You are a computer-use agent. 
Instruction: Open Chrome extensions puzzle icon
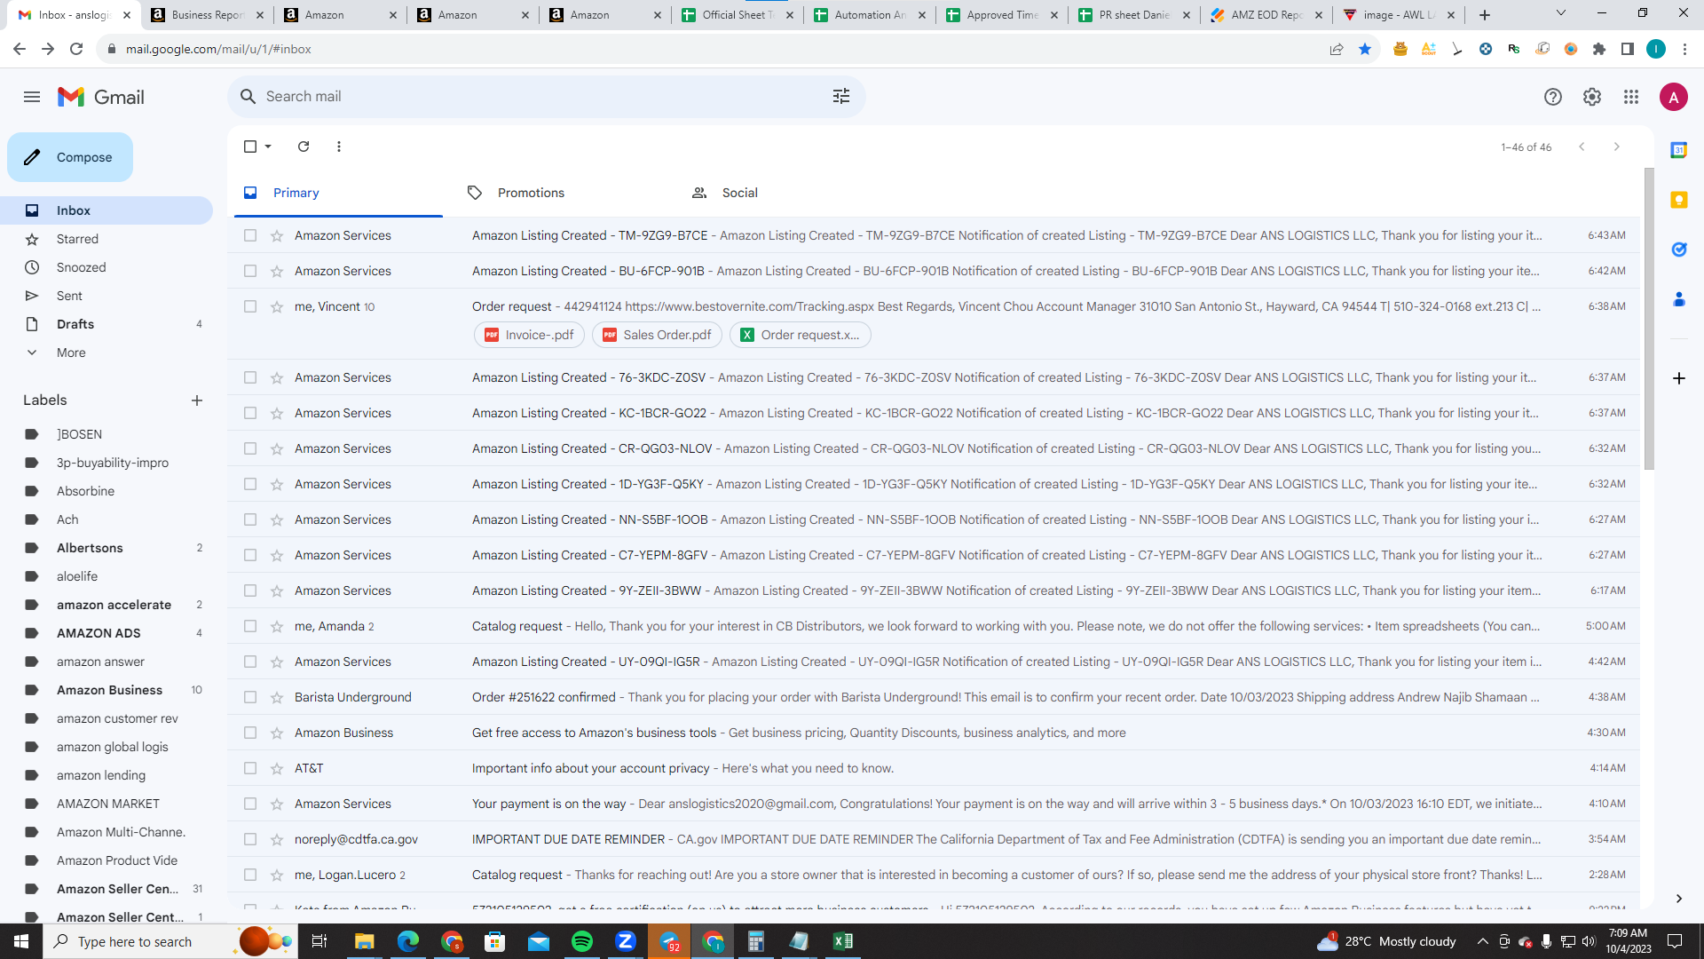1599,49
